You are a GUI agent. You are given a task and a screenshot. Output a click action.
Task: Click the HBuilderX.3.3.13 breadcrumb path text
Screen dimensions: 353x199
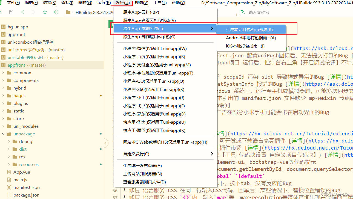(x=94, y=12)
